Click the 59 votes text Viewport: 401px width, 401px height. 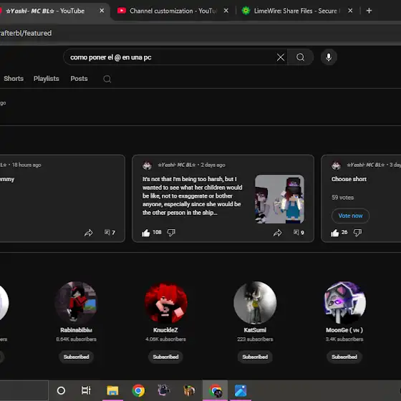click(343, 198)
